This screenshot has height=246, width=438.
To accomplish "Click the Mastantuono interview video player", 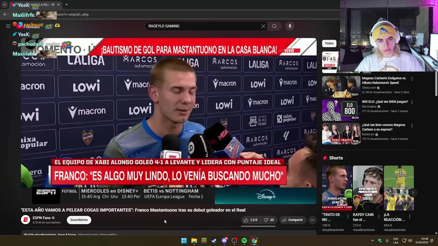I will (x=169, y=121).
